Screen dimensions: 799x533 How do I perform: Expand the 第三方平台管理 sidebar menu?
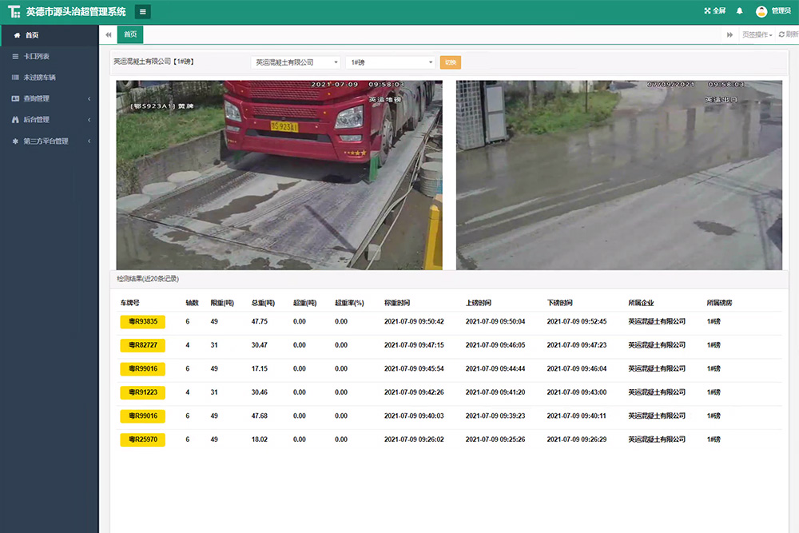46,141
